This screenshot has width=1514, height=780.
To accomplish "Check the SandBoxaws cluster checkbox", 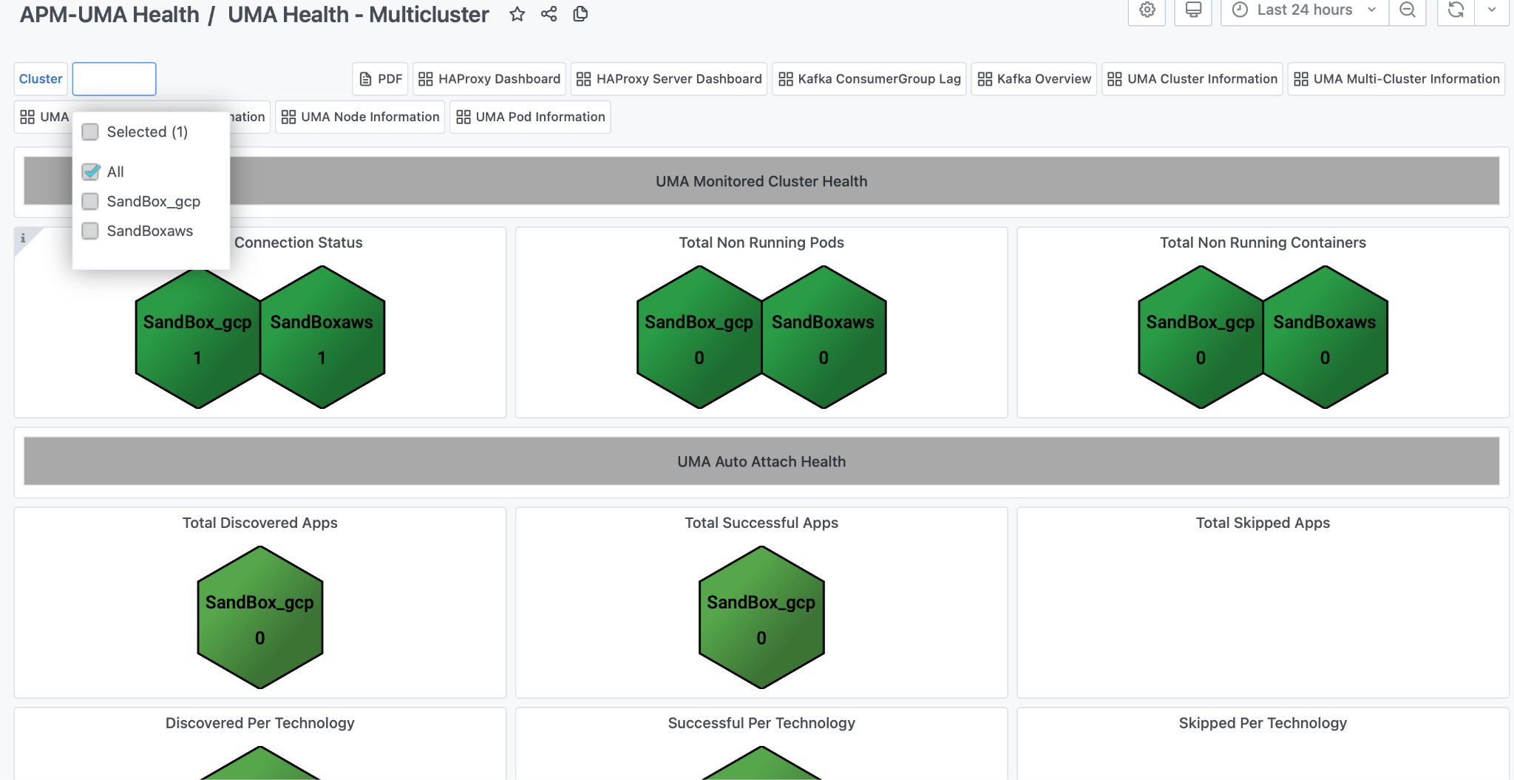I will point(90,231).
